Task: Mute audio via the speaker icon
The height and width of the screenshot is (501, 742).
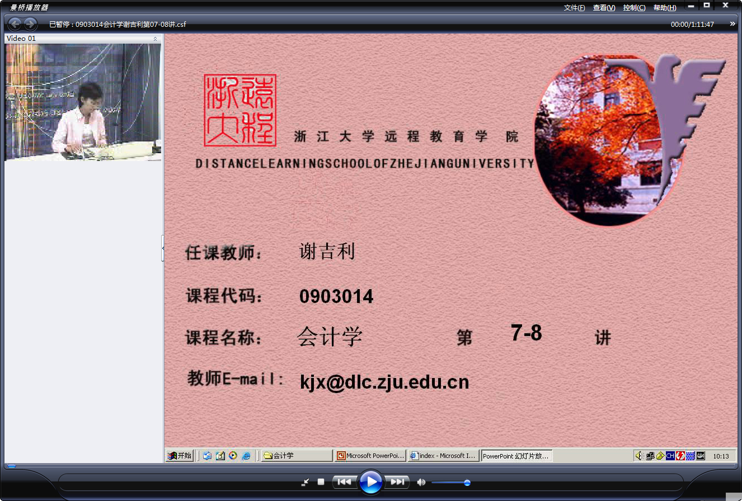Action: tap(421, 482)
